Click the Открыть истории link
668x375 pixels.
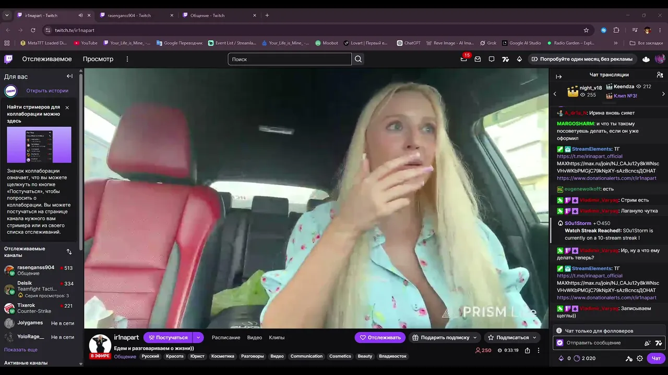[x=47, y=91]
